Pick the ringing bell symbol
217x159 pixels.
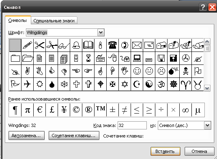76,45
